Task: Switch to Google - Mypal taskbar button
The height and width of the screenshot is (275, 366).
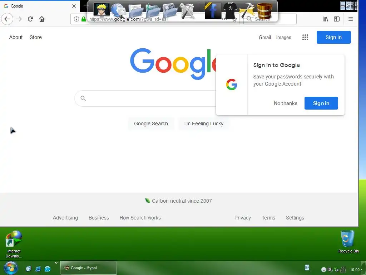Action: click(x=89, y=268)
